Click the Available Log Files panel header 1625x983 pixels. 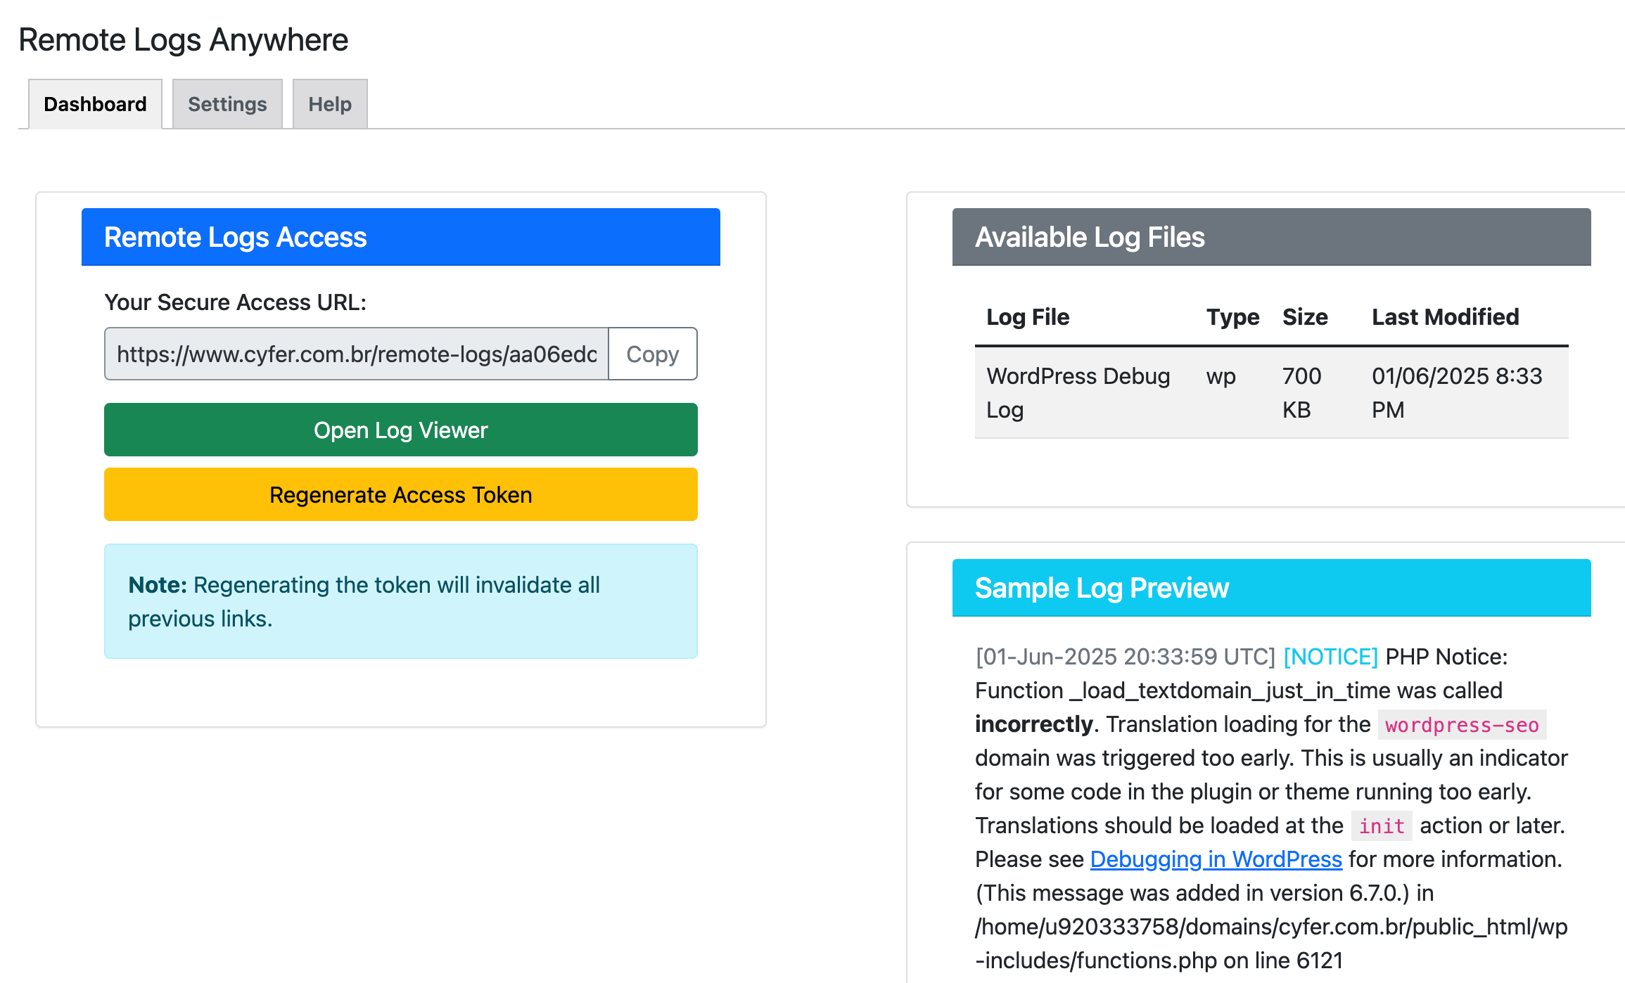point(1271,237)
